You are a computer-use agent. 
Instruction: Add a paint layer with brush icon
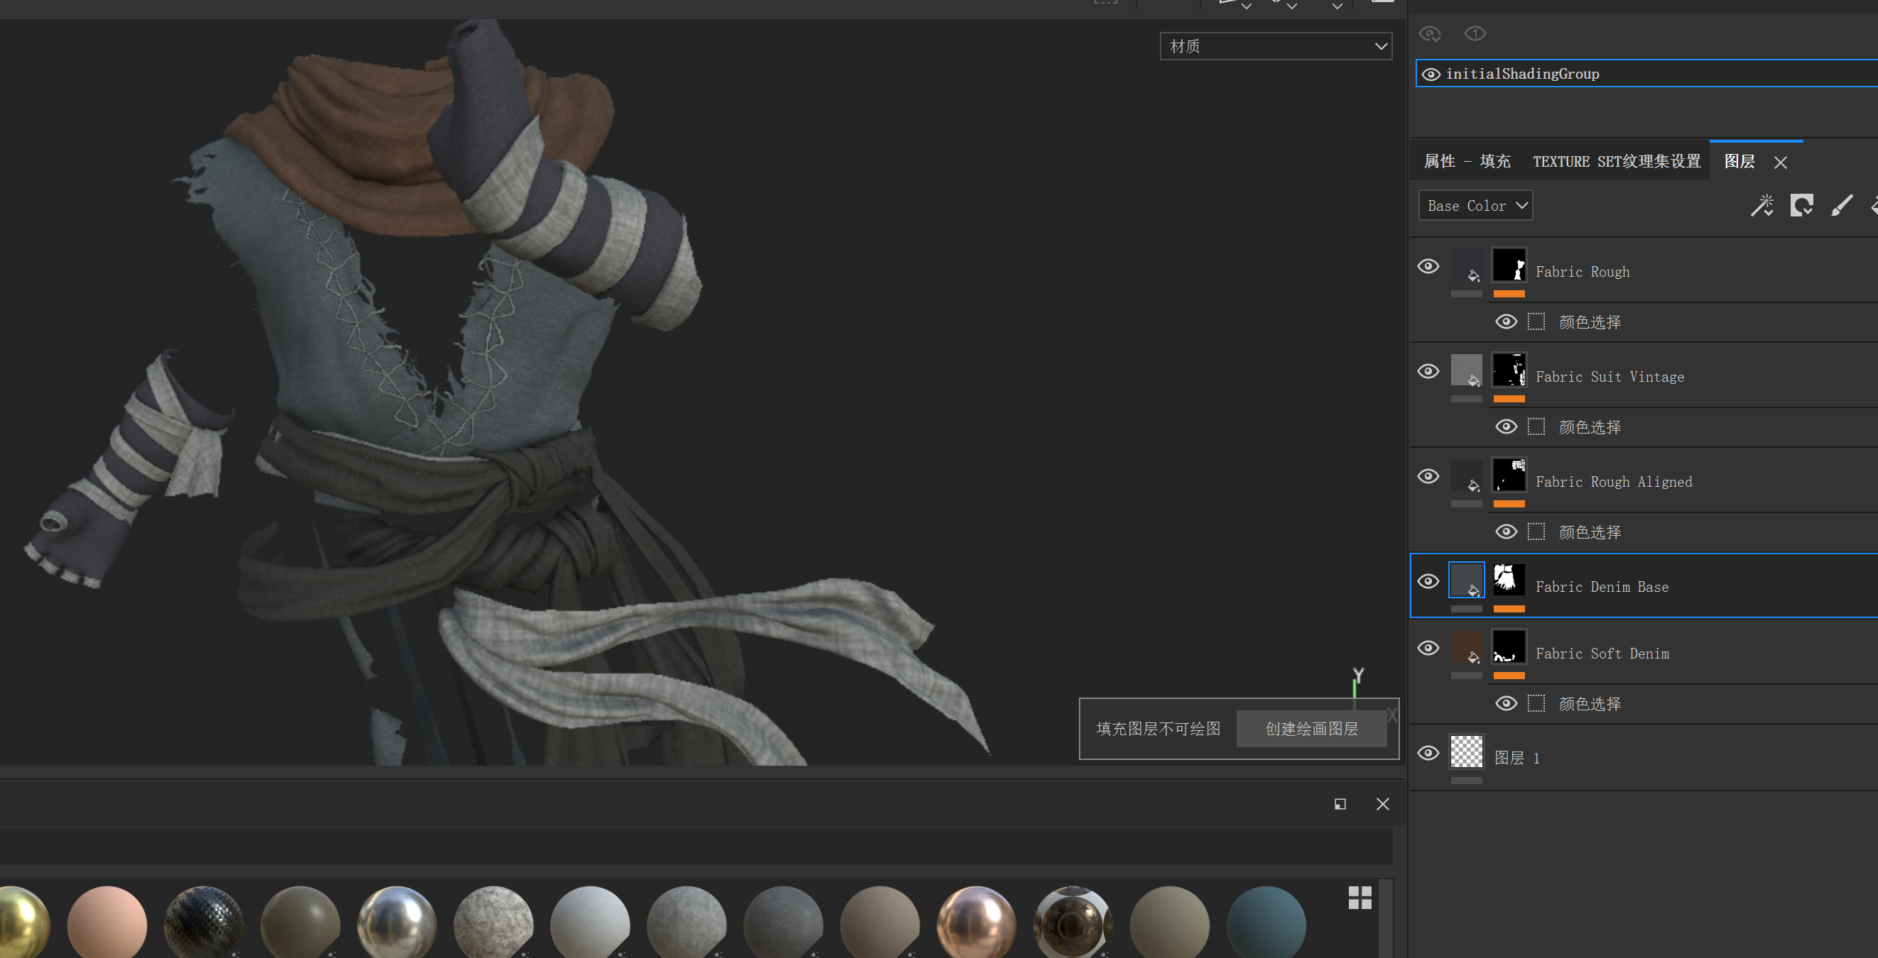(1842, 206)
